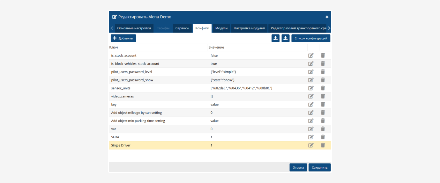Edit the sensor_units config entry

coord(311,88)
